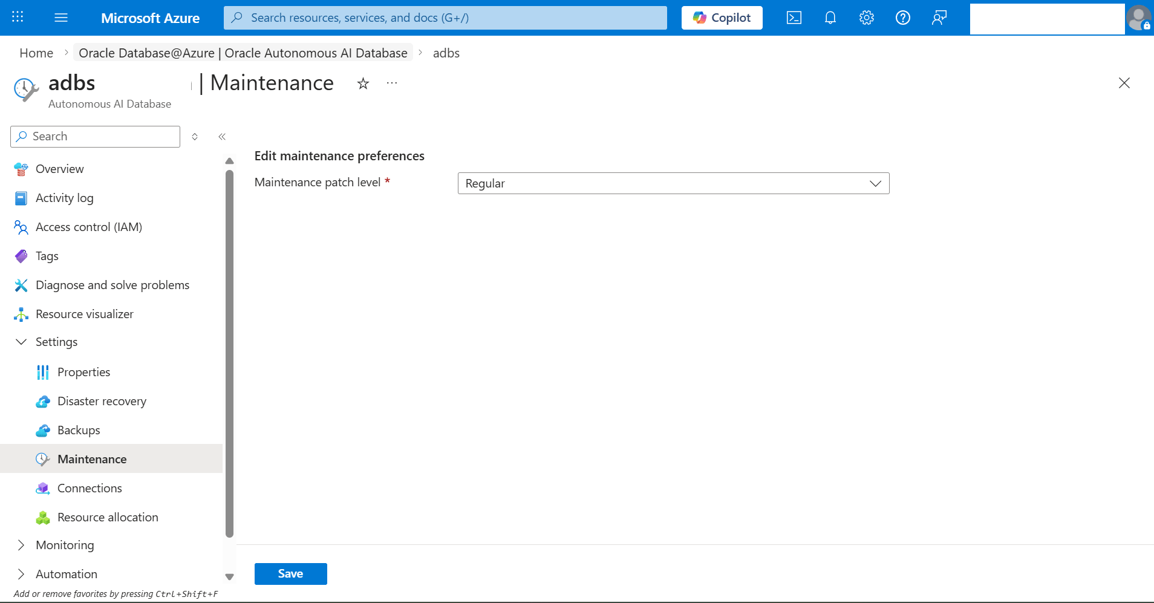Click the Maintenance clock-wrench icon
Screen dimensions: 1154x603
point(43,460)
